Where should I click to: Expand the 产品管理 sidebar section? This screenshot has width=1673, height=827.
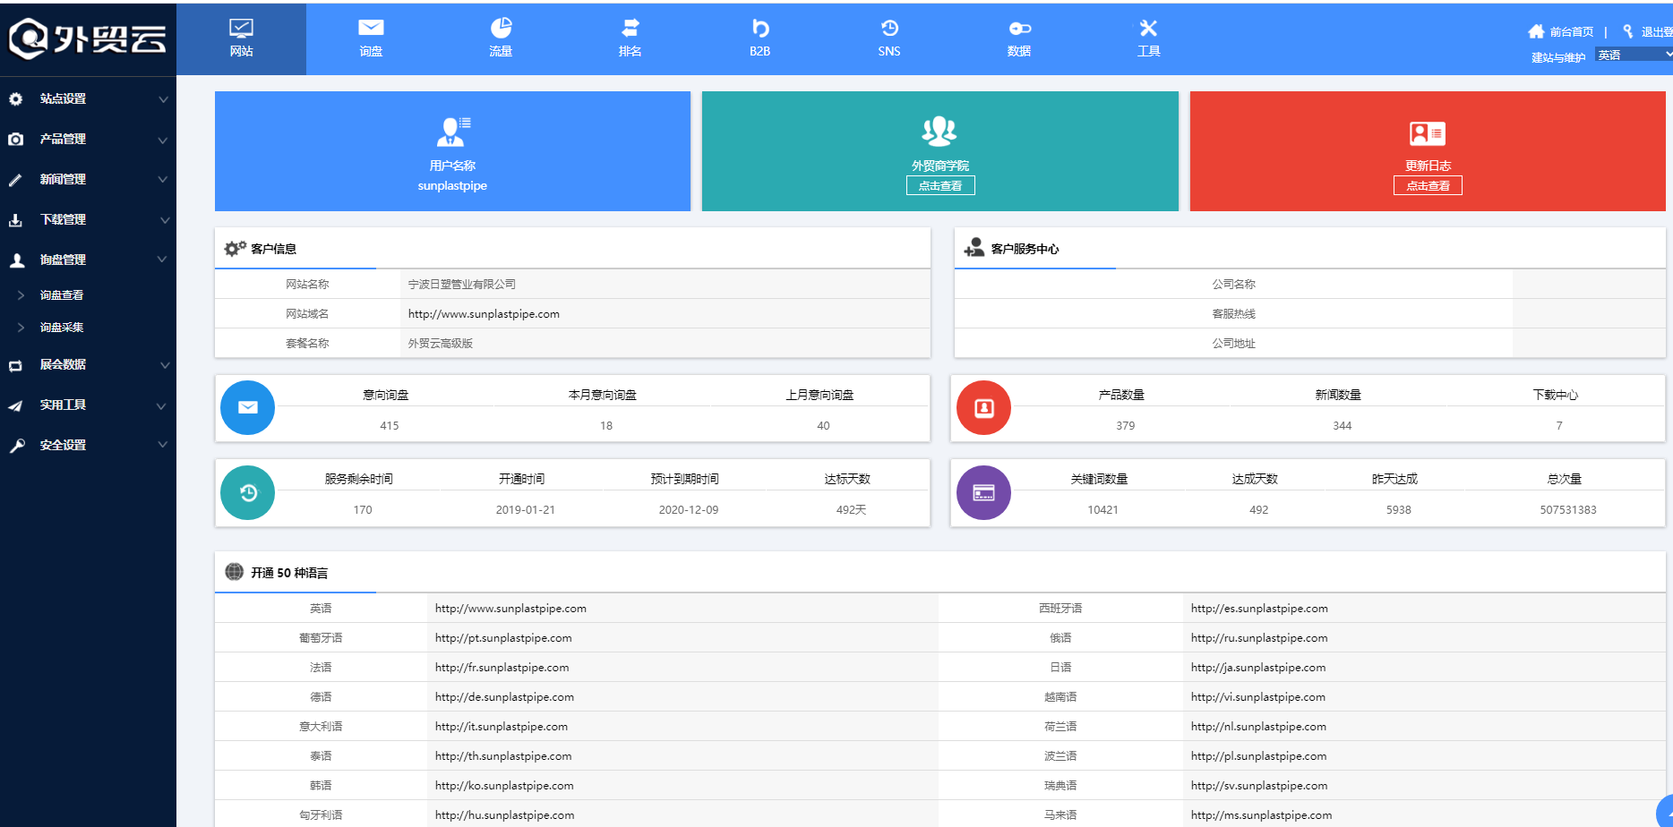pyautogui.click(x=88, y=140)
